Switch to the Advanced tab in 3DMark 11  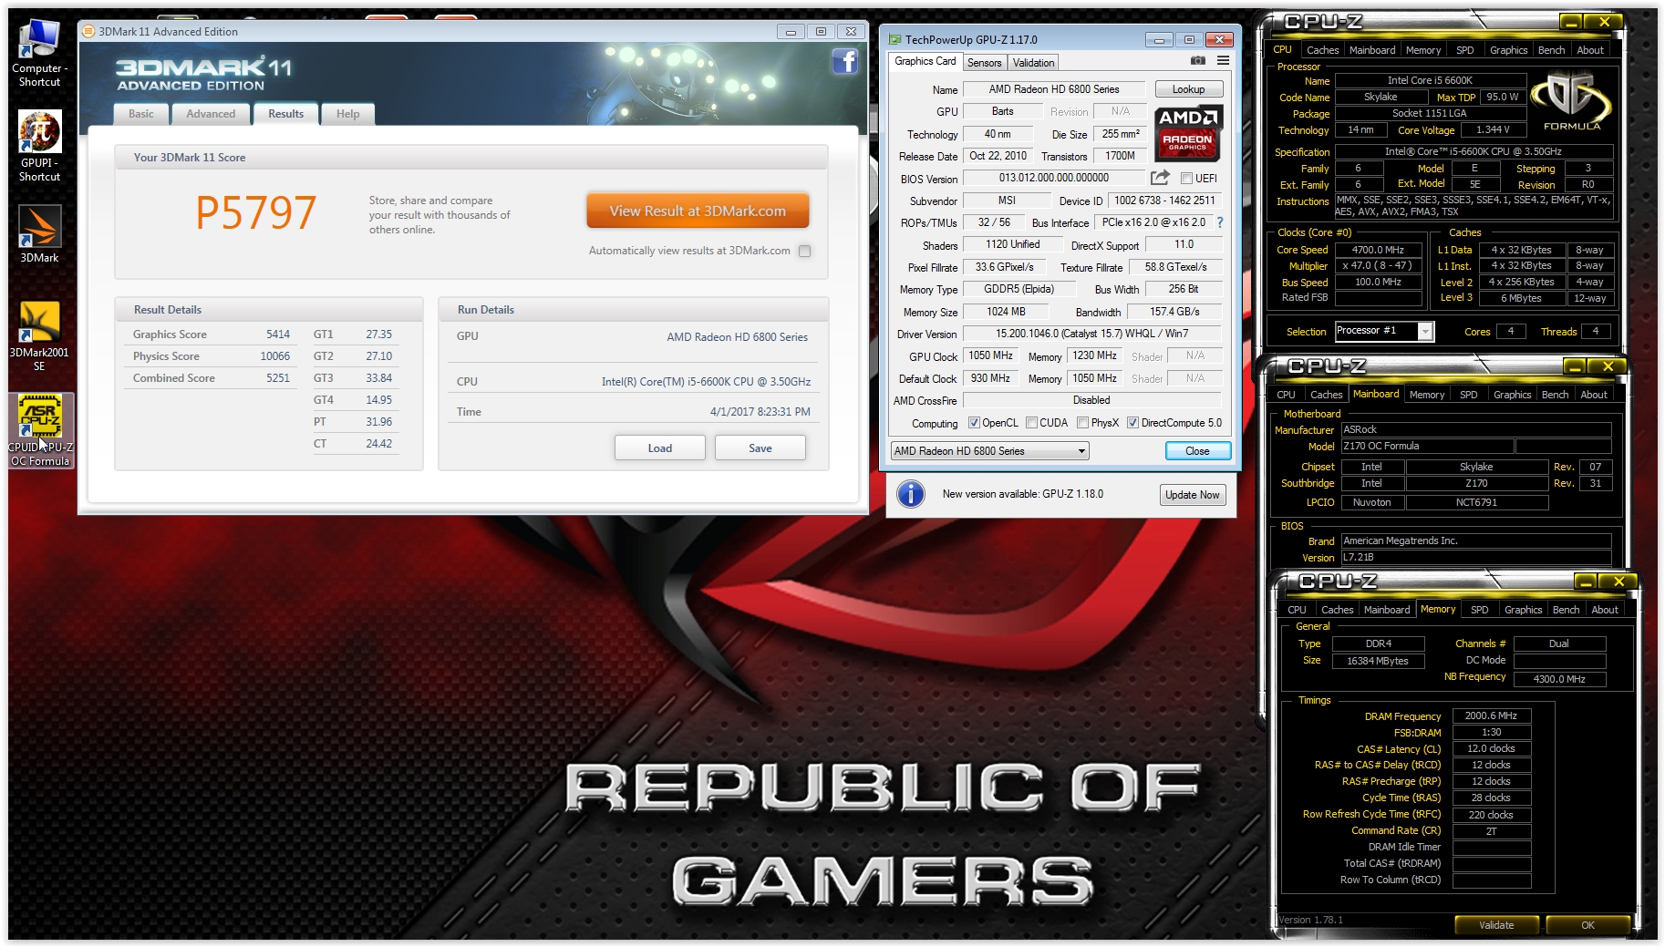[x=211, y=114]
